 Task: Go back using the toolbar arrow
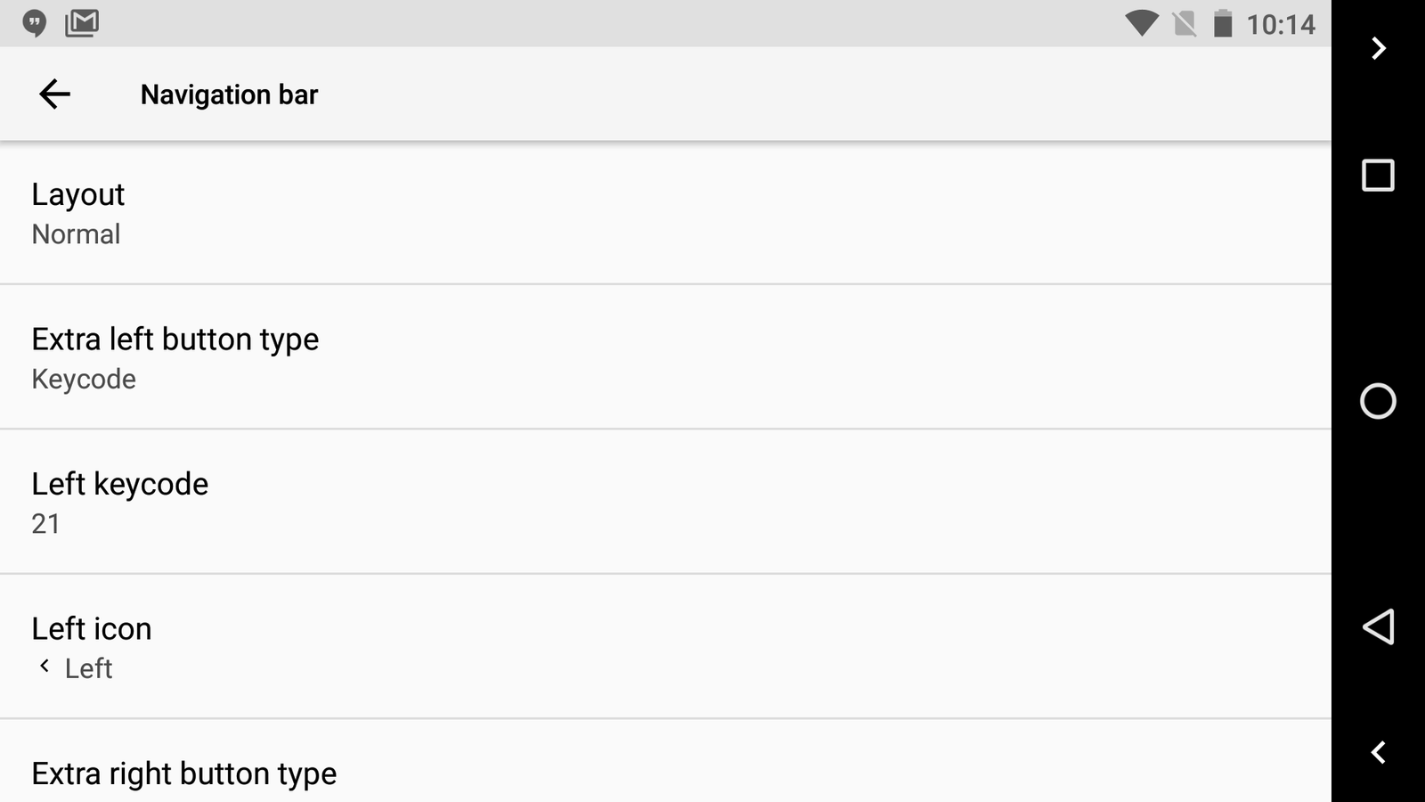(54, 94)
